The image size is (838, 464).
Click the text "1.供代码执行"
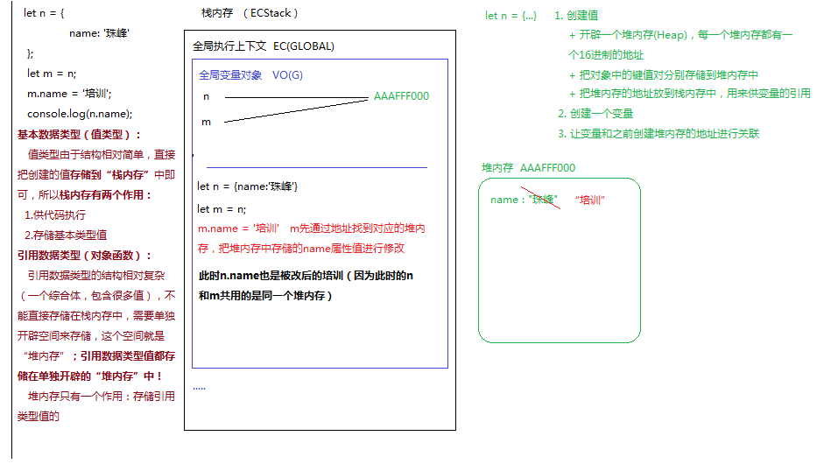(x=55, y=214)
